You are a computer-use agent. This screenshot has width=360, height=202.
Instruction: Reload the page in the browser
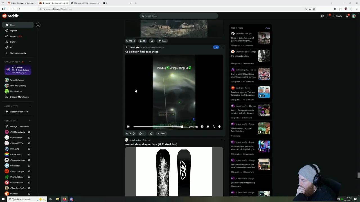(x=18, y=9)
